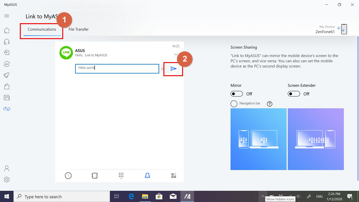Switch to the Communications tab

tap(41, 29)
